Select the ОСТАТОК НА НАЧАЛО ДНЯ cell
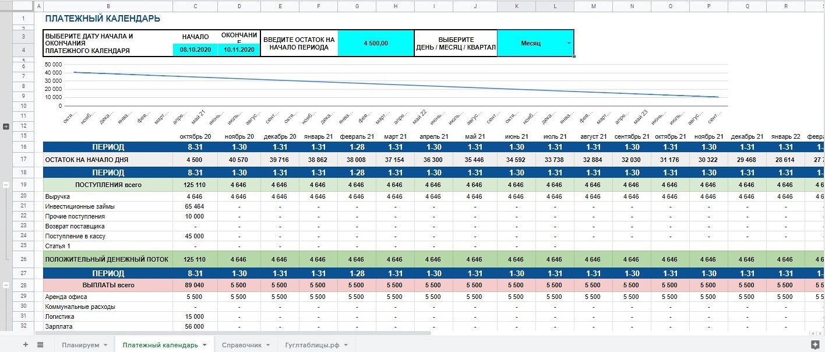Viewport: 825px width, 352px height. 108,160
